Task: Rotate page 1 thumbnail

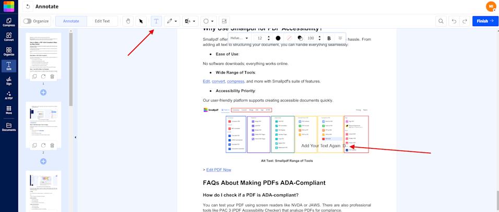Action: tap(43, 76)
